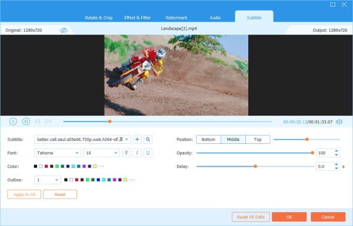This screenshot has height=226, width=353.
Task: Maximize the editor window
Action: pyautogui.click(x=333, y=4)
